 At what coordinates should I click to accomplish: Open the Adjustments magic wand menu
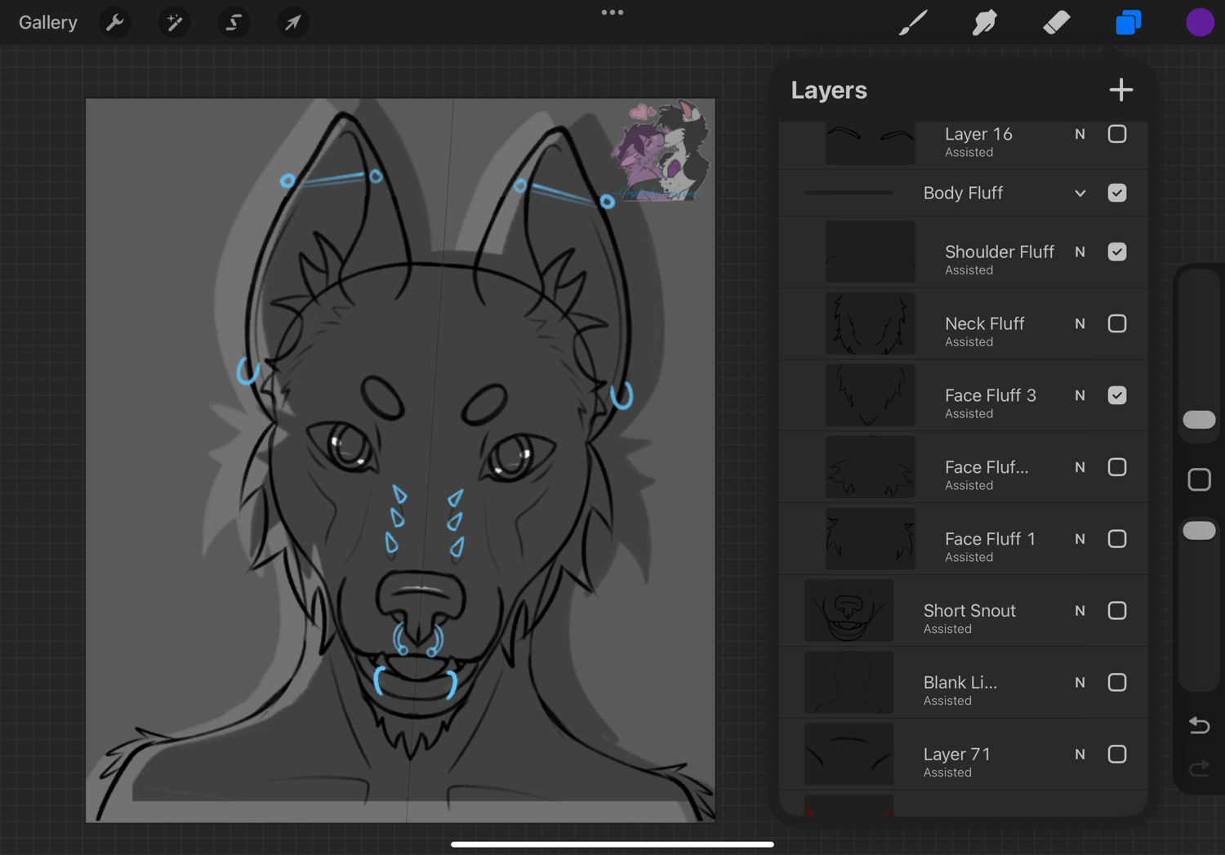[x=174, y=23]
